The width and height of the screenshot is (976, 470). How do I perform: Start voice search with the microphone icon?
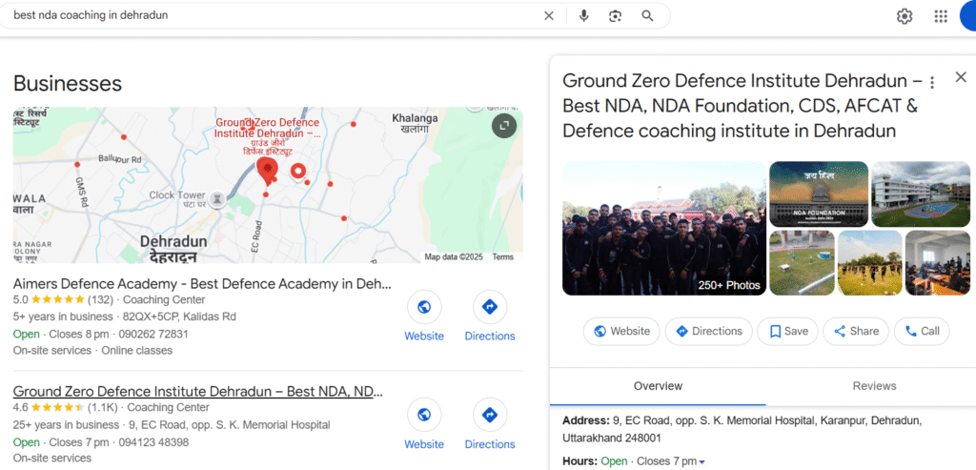(583, 15)
